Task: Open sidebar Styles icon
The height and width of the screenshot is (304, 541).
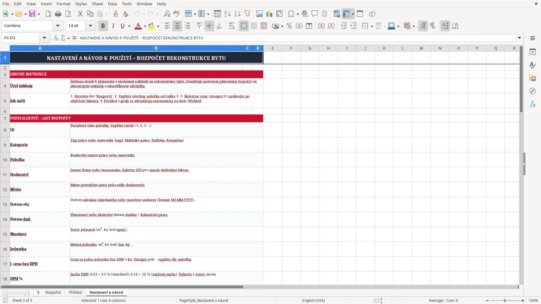Action: point(532,65)
